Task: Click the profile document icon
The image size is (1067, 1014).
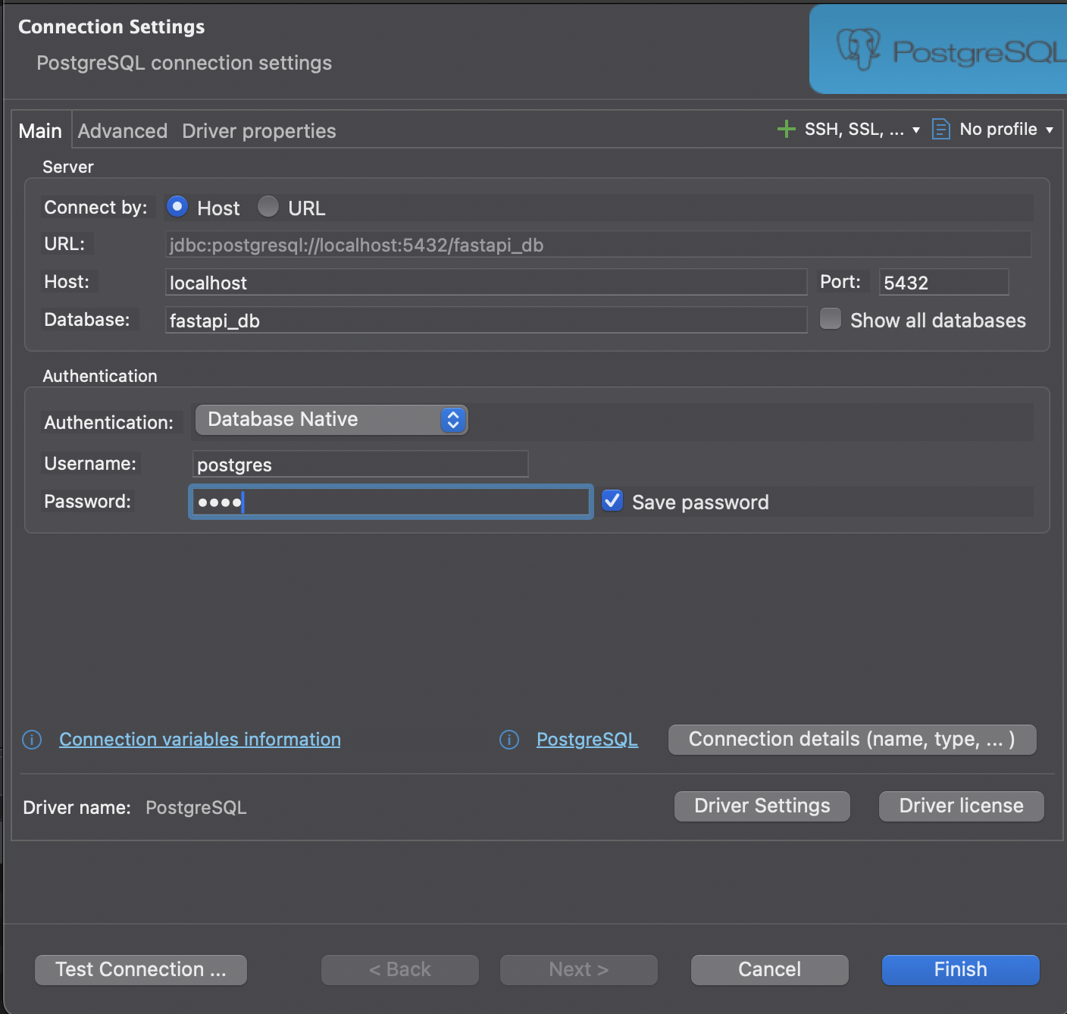Action: pos(940,129)
